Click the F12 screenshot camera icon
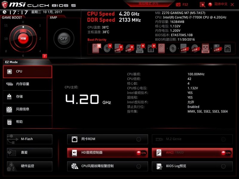The width and height of the screenshot is (239, 179). (x=178, y=4)
